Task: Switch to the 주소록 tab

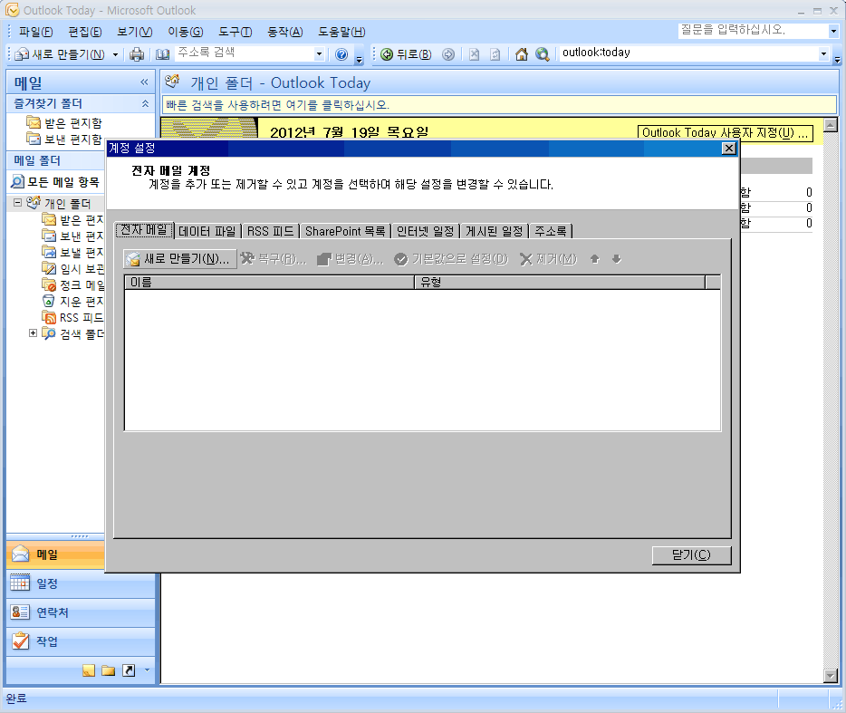Action: pos(551,231)
